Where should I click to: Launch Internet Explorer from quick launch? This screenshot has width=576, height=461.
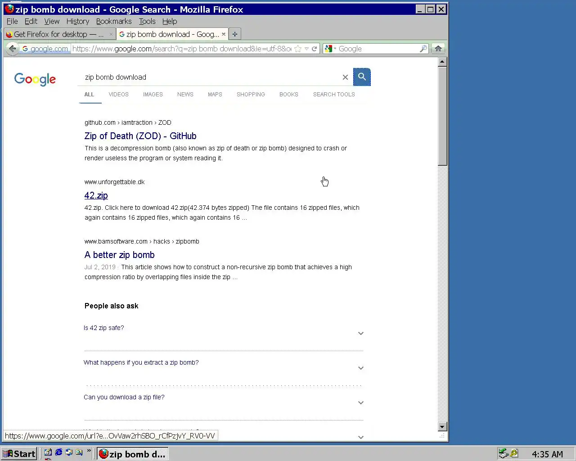pos(58,452)
